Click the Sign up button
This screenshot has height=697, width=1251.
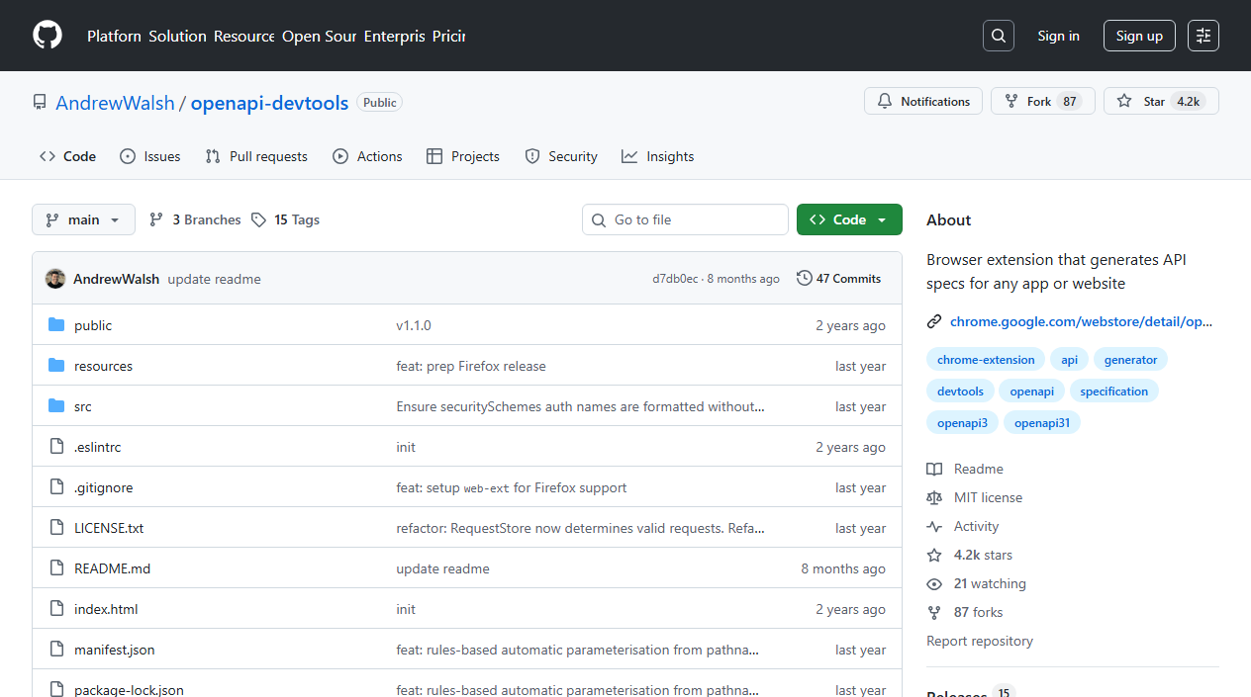pos(1138,35)
